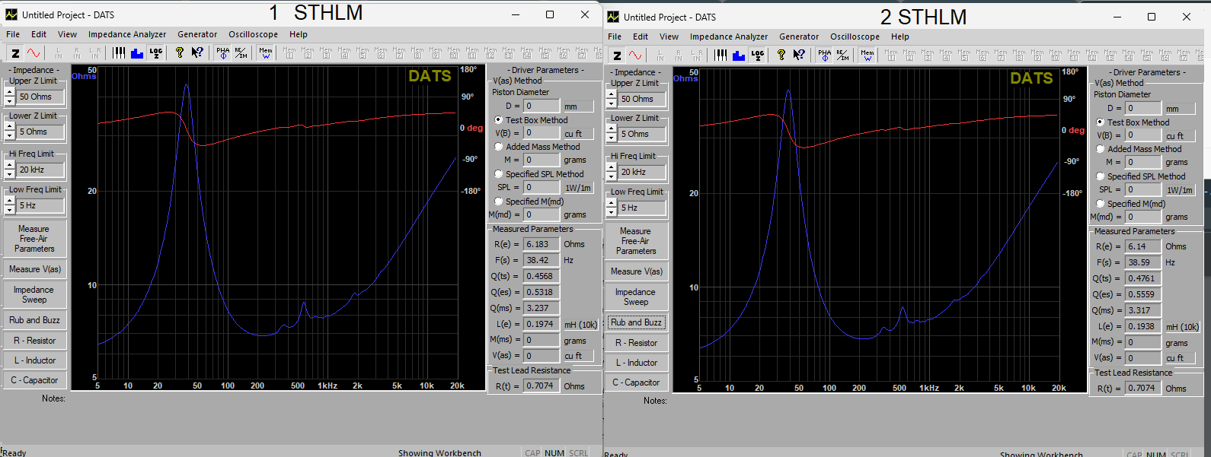Click R - Resistor button in window 2 STHLM
Image resolution: width=1211 pixels, height=457 pixels.
[x=636, y=343]
